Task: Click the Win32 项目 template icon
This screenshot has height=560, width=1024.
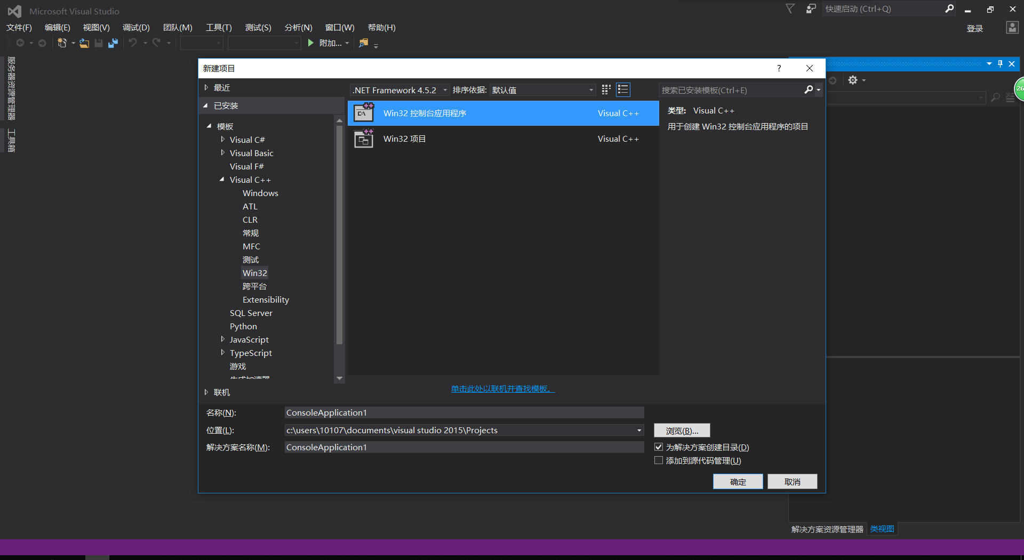Action: [364, 139]
